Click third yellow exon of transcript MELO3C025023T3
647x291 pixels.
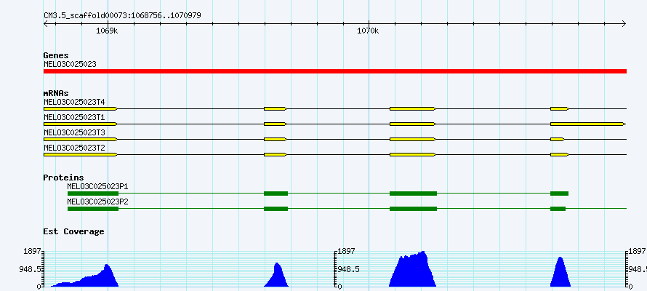pos(413,139)
